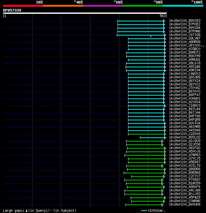206x213 pixels.
Task: Click the UniRef100_B9MUT2 label
Action: click(185, 52)
